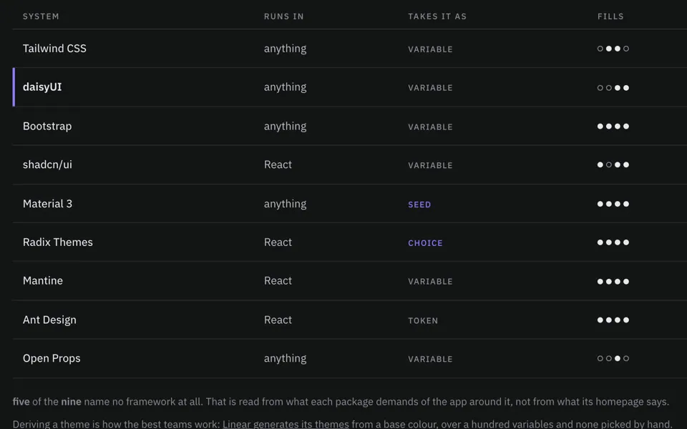Image resolution: width=687 pixels, height=429 pixels.
Task: Click the Material 3 fills dots indicator
Action: coord(613,204)
